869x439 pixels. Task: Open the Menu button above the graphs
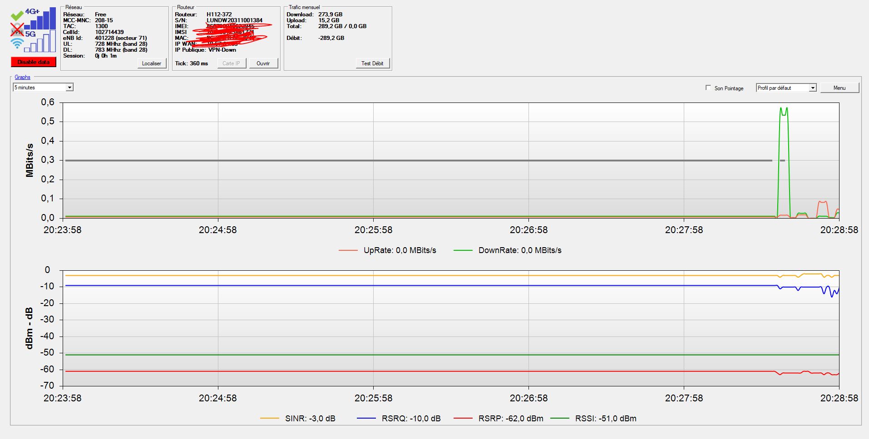(x=839, y=88)
